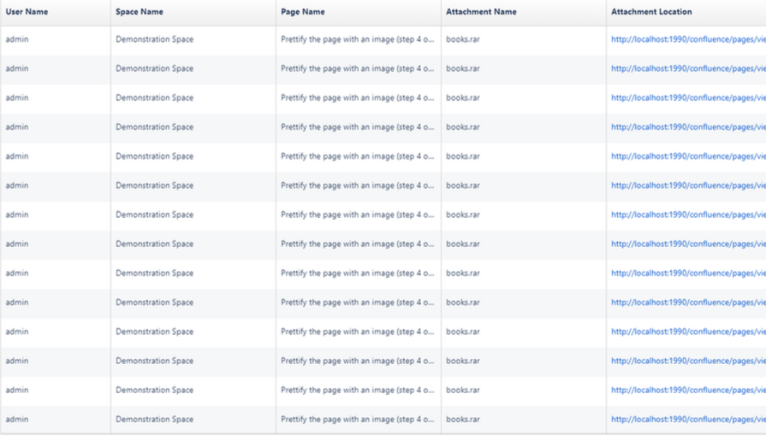Select books.rar in the eleventh row
Image resolution: width=766 pixels, height=435 pixels.
(463, 332)
